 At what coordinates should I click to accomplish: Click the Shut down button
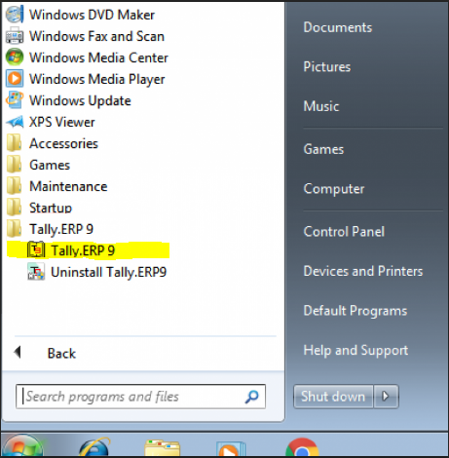click(333, 397)
